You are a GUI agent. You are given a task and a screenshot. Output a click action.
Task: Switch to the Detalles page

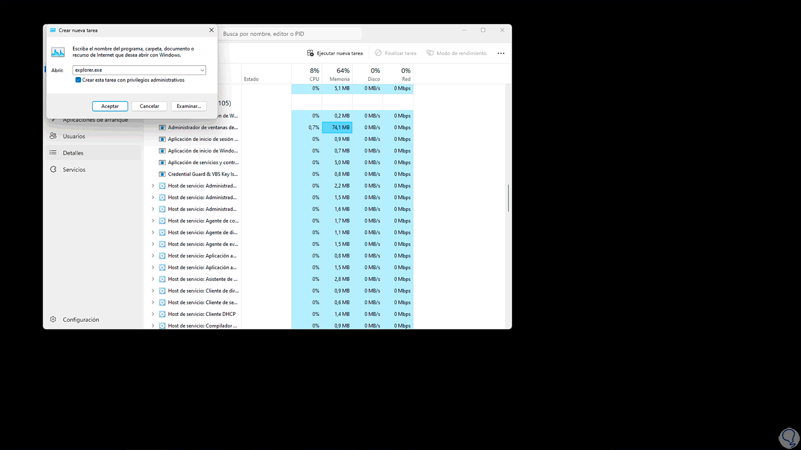tap(94, 152)
